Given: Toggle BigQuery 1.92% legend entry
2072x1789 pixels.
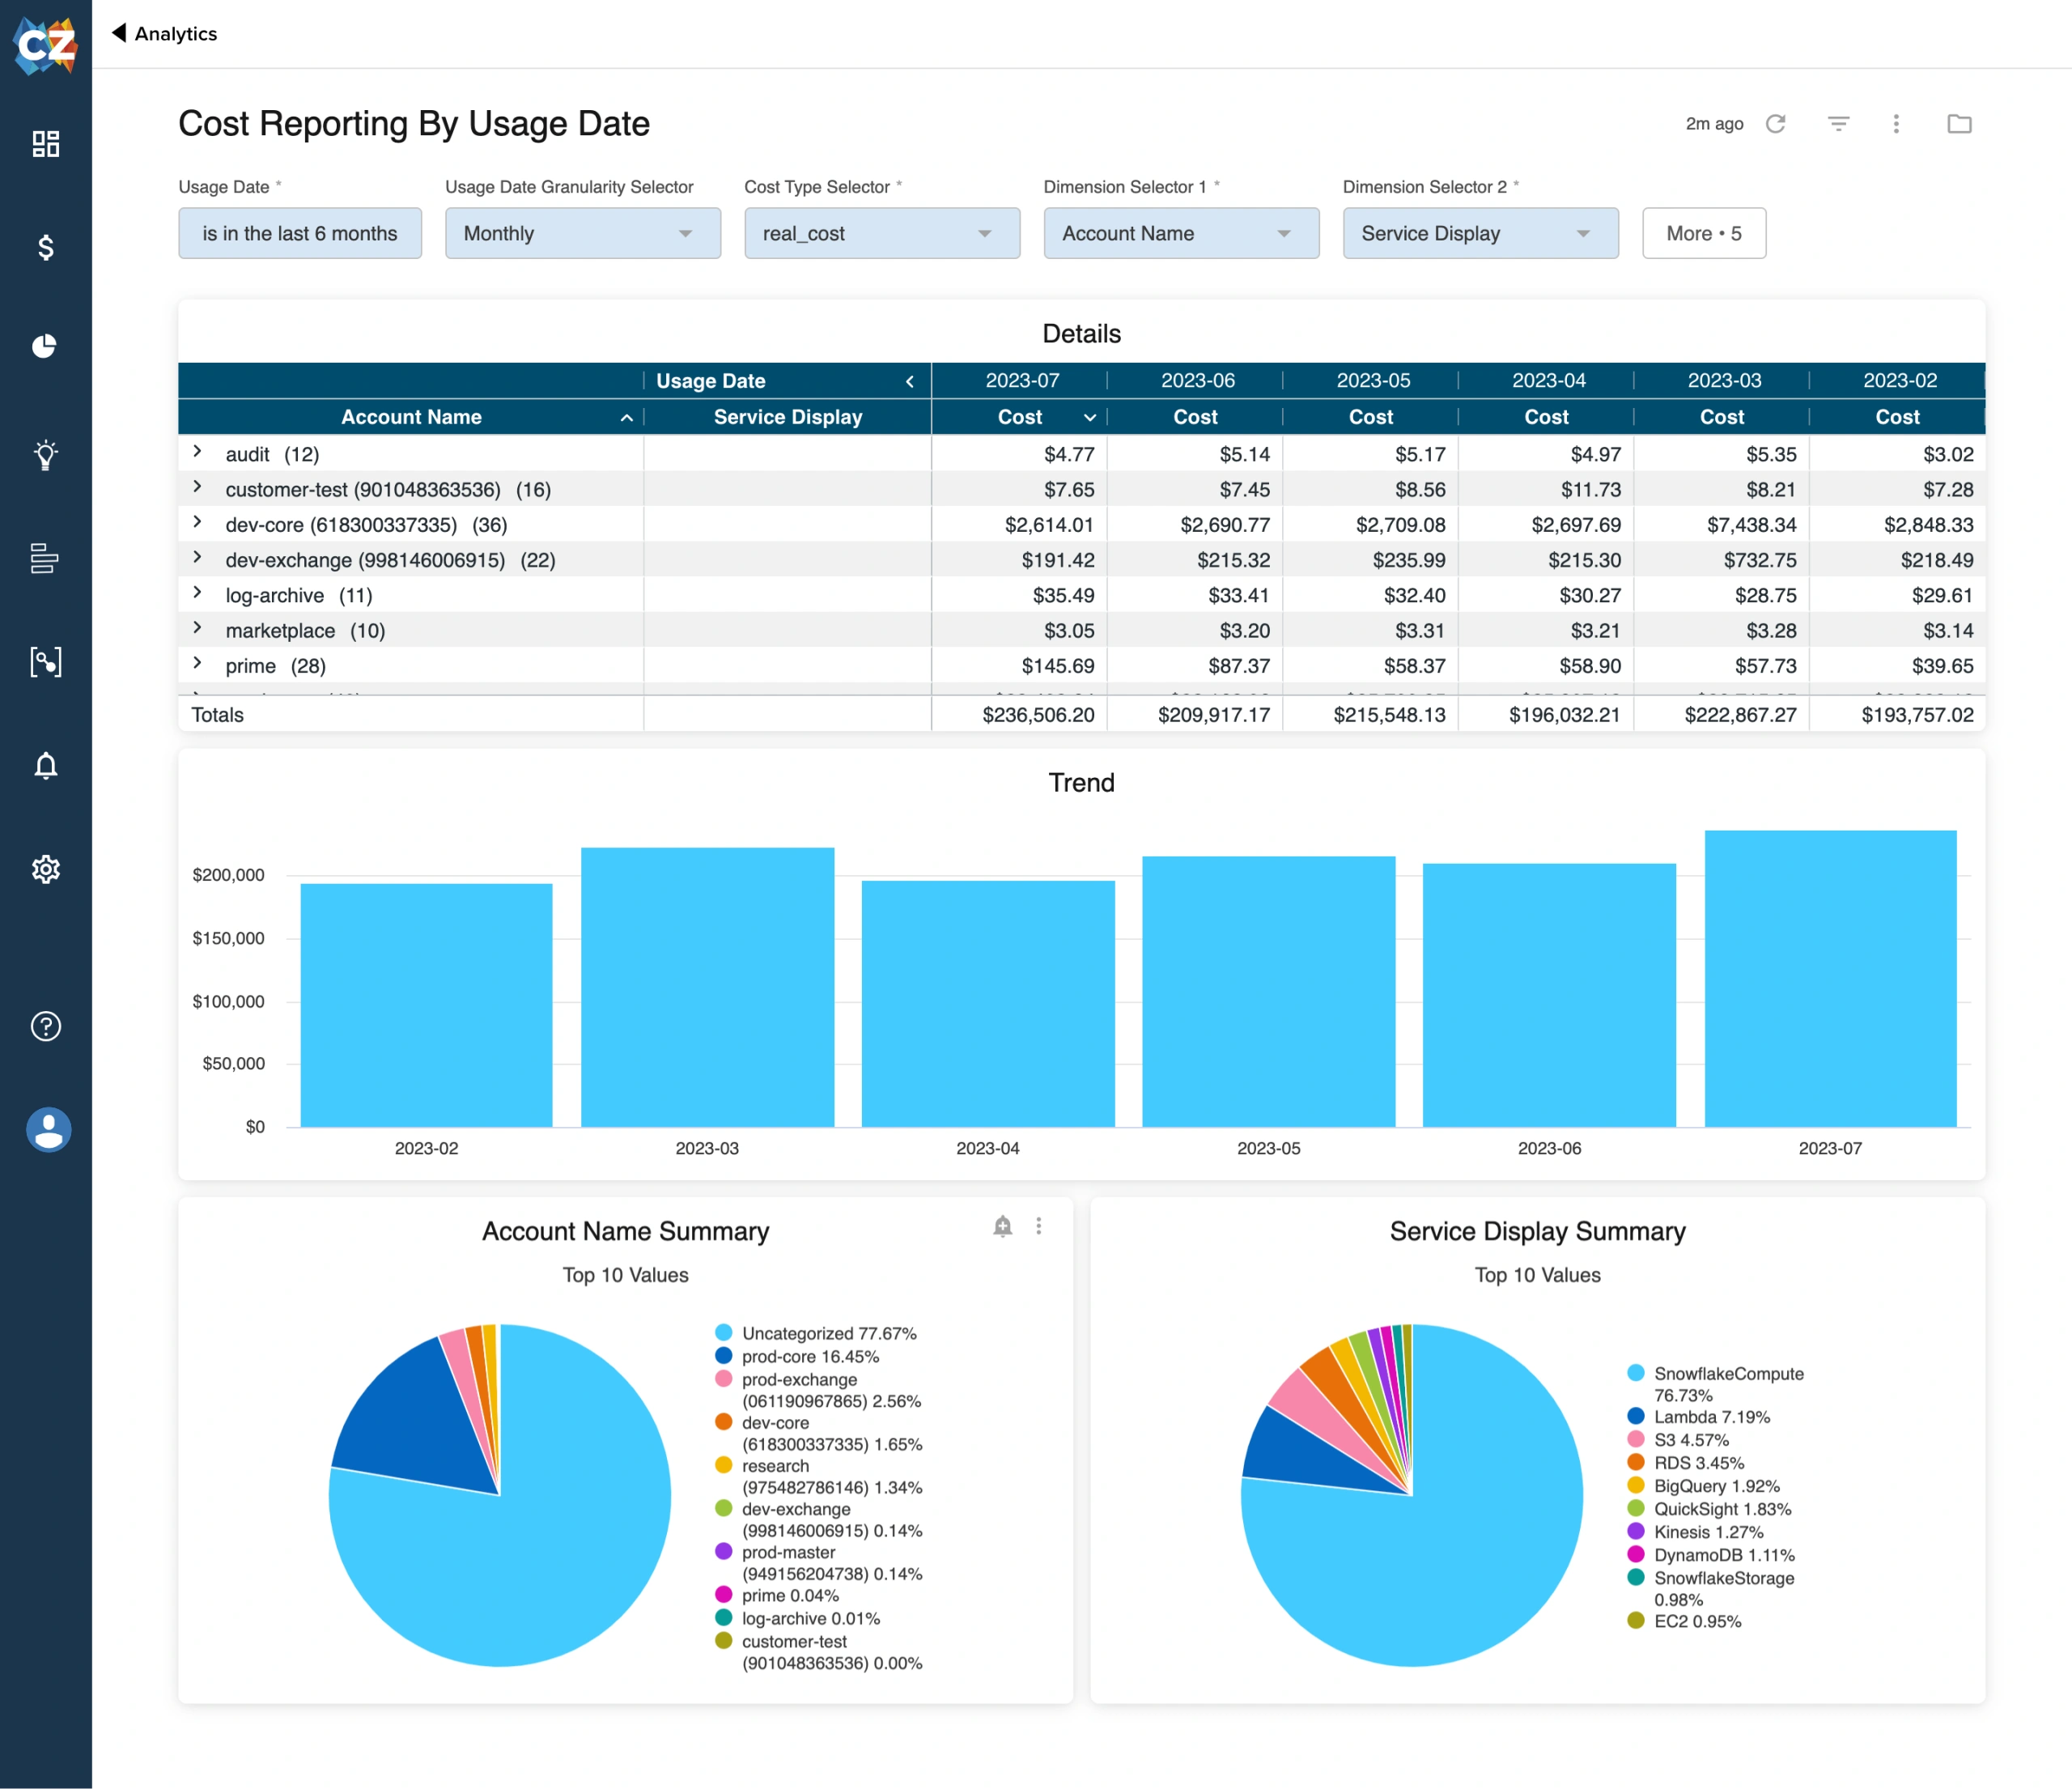Looking at the screenshot, I should click(1703, 1486).
